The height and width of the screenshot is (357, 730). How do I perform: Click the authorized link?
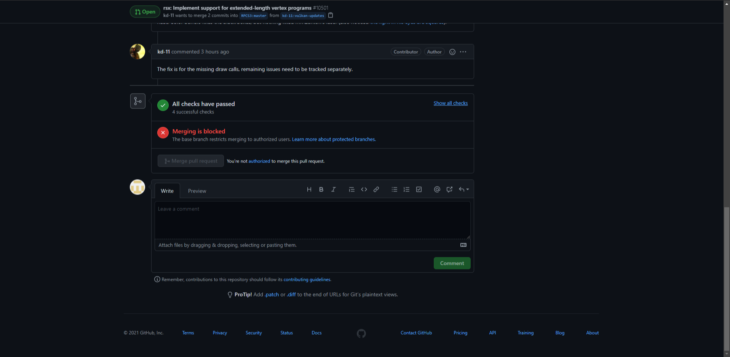tap(259, 161)
